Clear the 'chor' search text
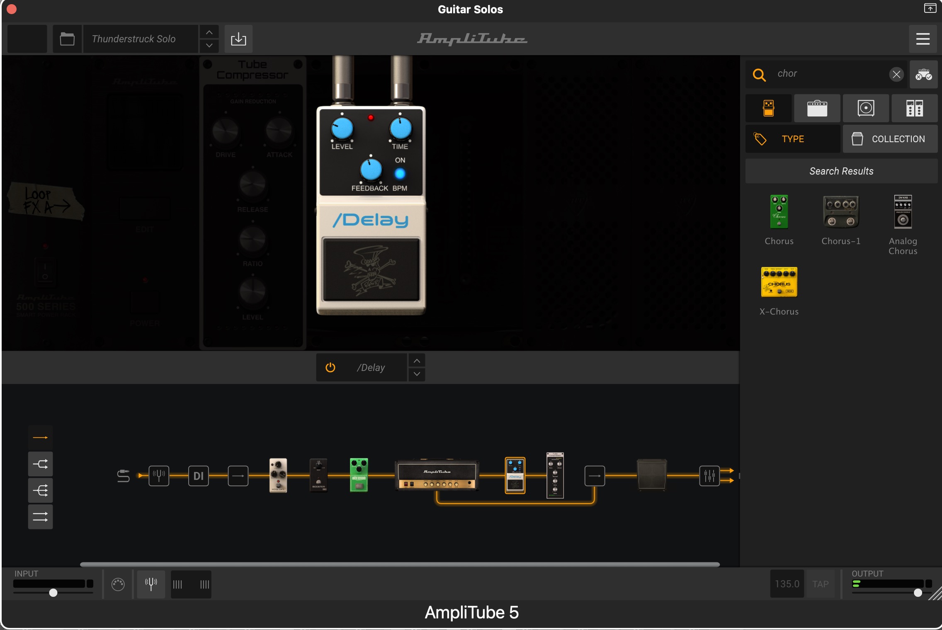Viewport: 942px width, 630px height. coord(896,74)
